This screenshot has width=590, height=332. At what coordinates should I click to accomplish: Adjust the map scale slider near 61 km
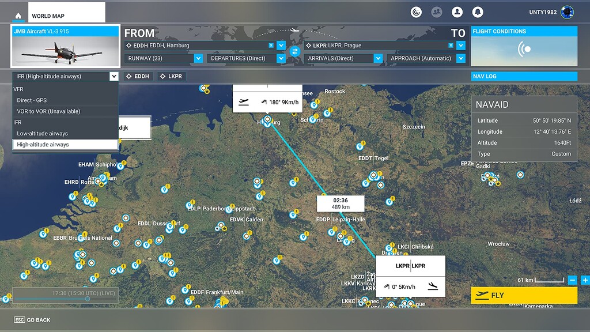click(549, 280)
